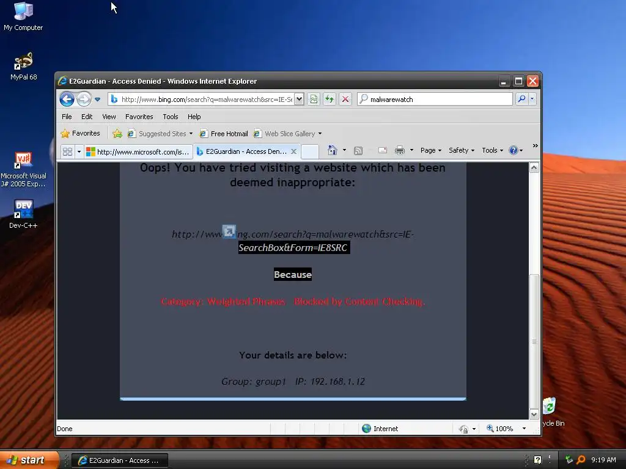Select the Dev-C++ desktop shortcut
The height and width of the screenshot is (469, 626).
tap(23, 214)
